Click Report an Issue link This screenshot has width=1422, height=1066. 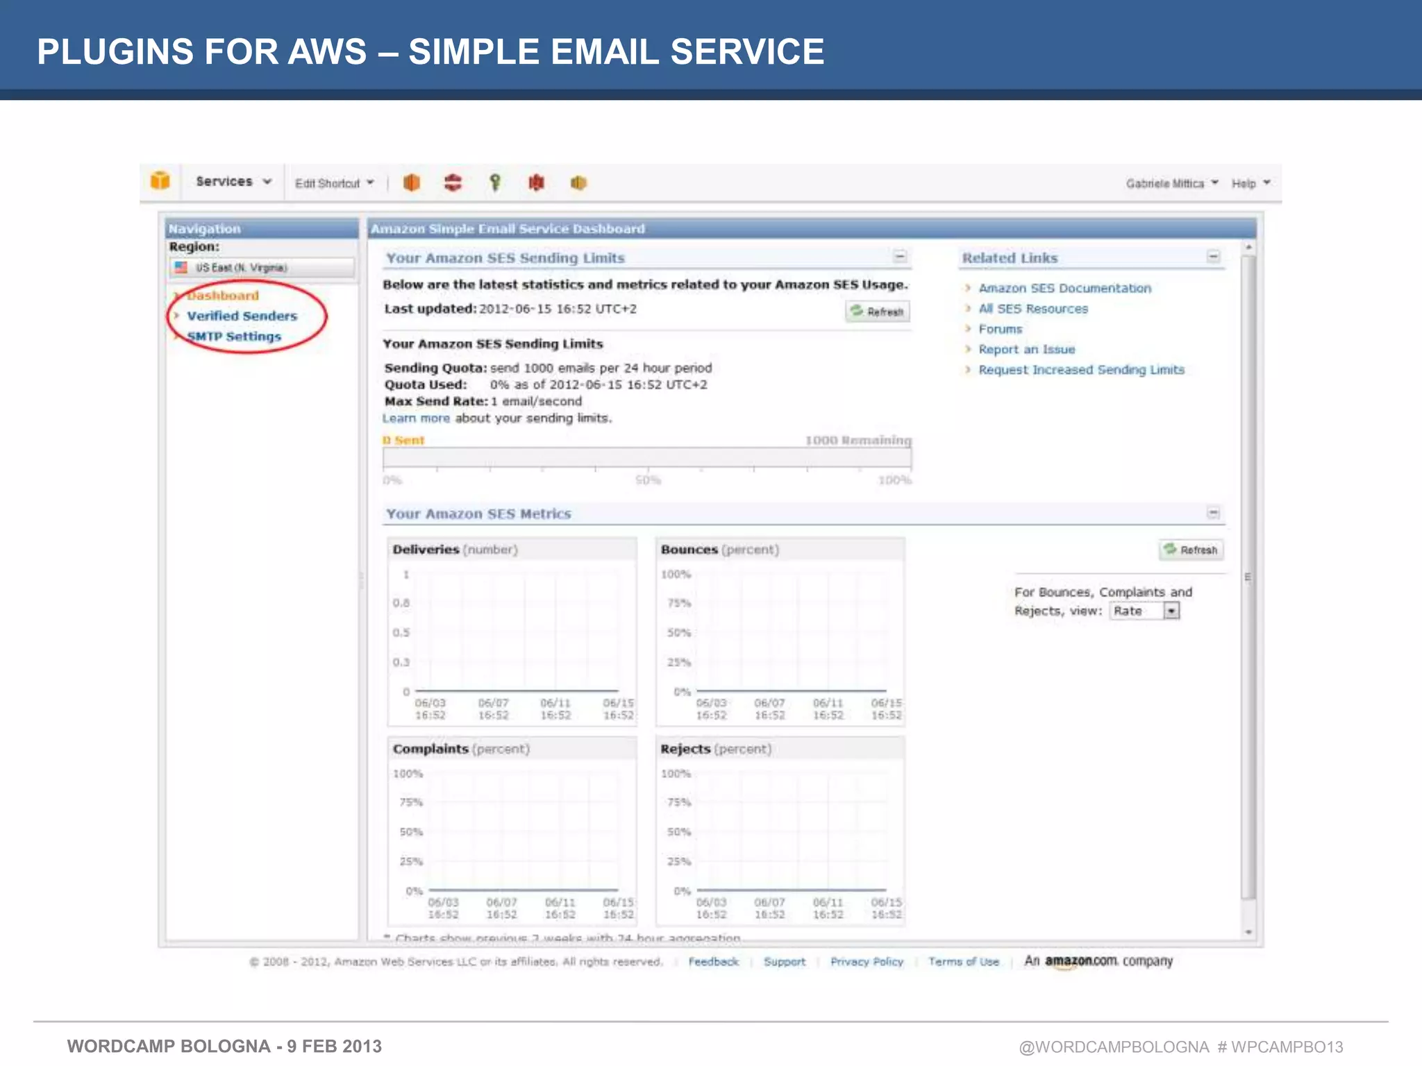click(1027, 349)
